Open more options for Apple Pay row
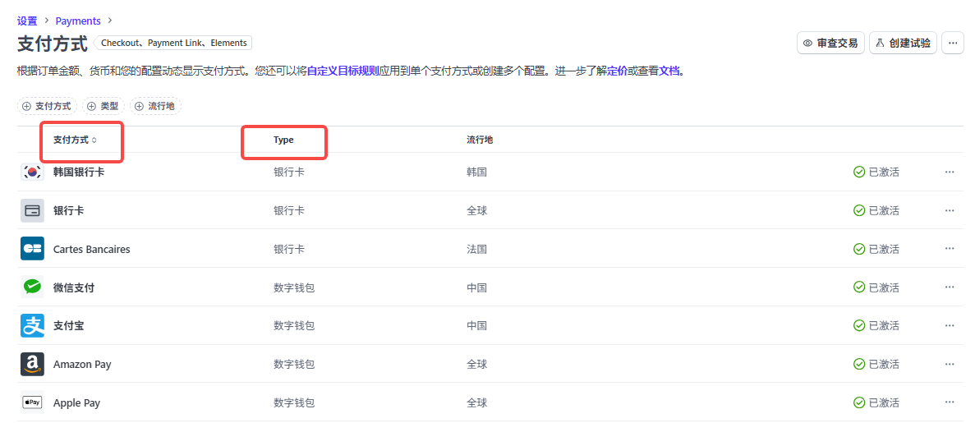The image size is (975, 423). pyautogui.click(x=950, y=402)
